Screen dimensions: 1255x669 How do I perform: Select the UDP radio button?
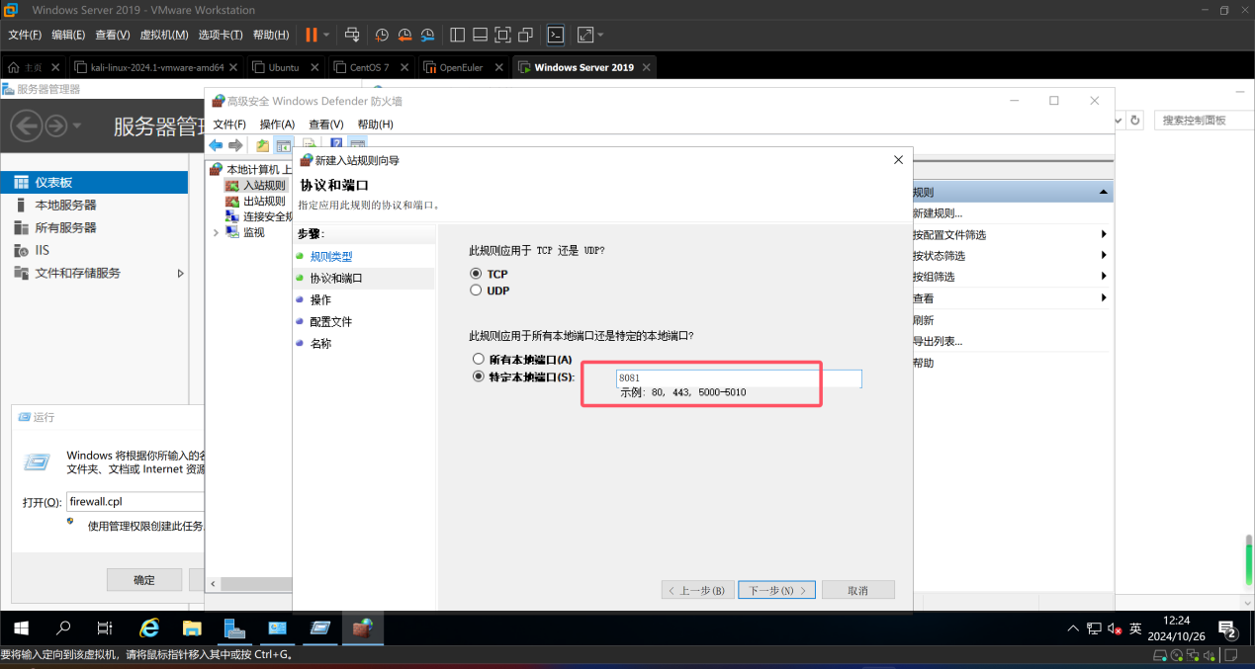pyautogui.click(x=477, y=291)
